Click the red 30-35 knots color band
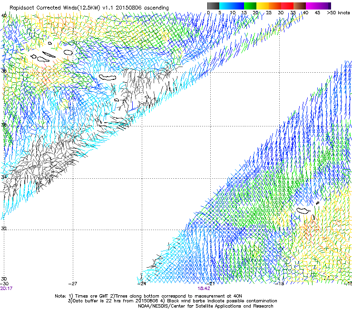The height and width of the screenshot is (309, 352). 287,6
